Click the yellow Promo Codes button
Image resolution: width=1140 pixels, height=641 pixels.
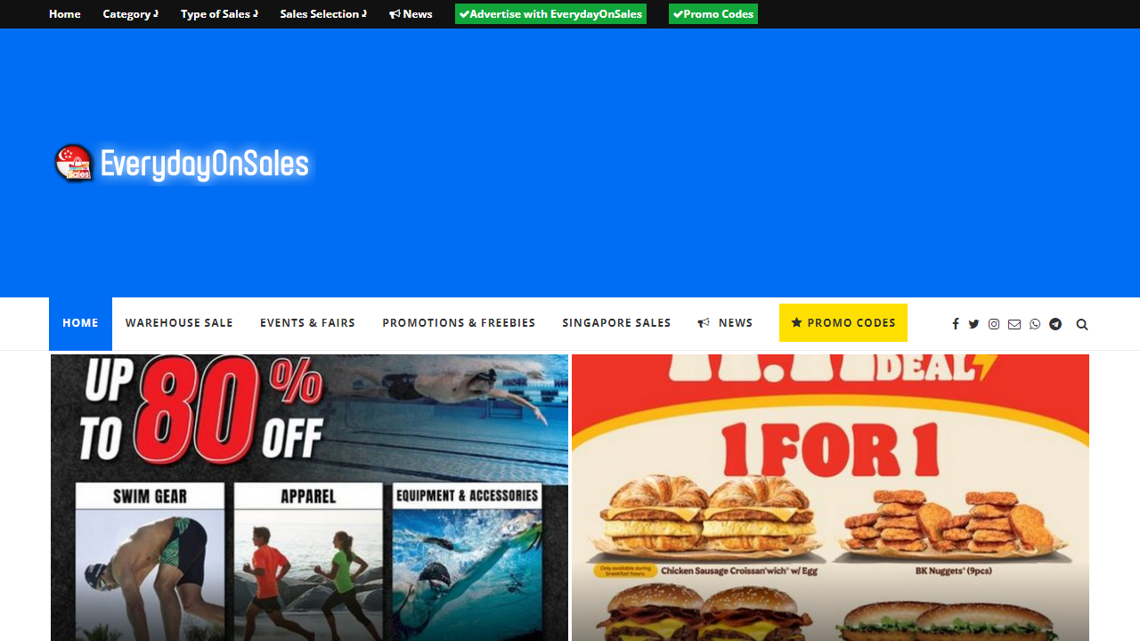(843, 322)
